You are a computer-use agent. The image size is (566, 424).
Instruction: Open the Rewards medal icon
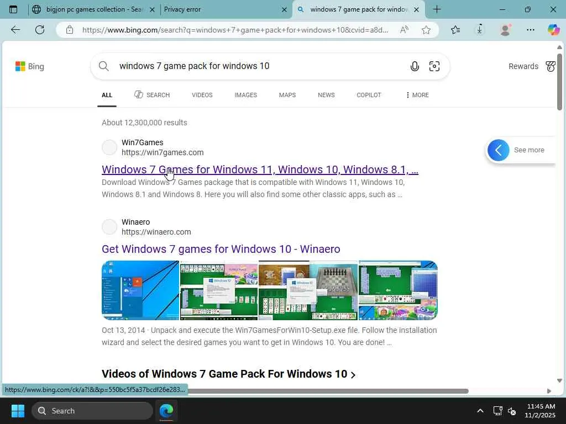click(551, 66)
